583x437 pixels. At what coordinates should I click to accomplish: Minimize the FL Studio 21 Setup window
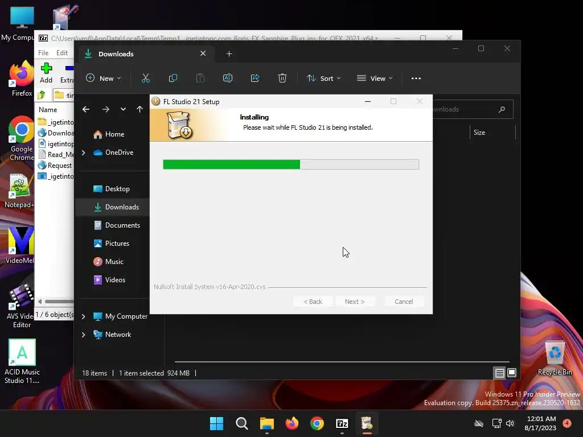368,101
